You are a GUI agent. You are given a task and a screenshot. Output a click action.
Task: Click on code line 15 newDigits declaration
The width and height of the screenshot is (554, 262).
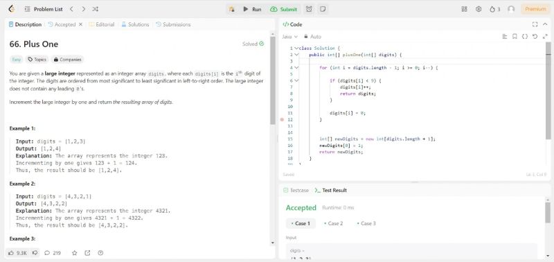[377, 139]
